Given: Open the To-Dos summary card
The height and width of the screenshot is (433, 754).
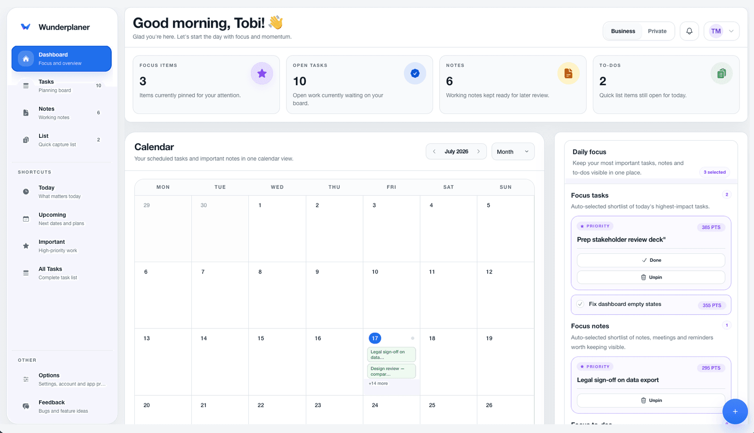Looking at the screenshot, I should (x=666, y=85).
